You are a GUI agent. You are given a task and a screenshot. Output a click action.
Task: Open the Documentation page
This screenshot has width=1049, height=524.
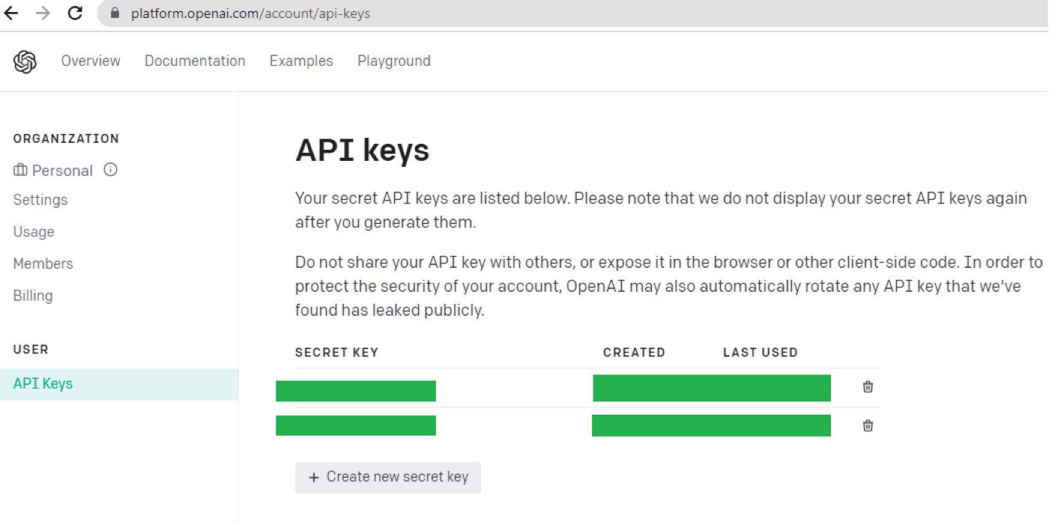tap(195, 61)
